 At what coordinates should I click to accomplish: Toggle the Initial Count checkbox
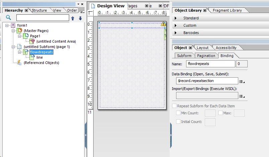[x=178, y=122]
